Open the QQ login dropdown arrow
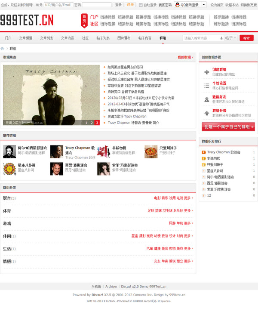 click(x=204, y=5)
